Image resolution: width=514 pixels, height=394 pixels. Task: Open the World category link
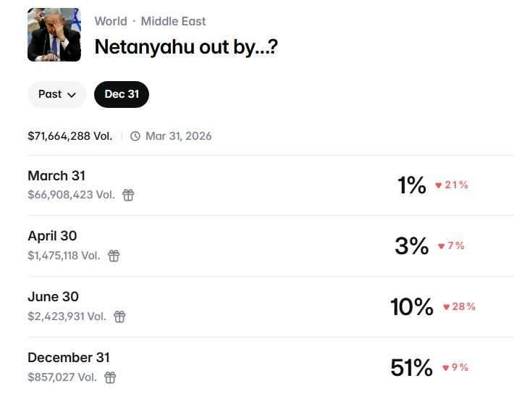(111, 22)
